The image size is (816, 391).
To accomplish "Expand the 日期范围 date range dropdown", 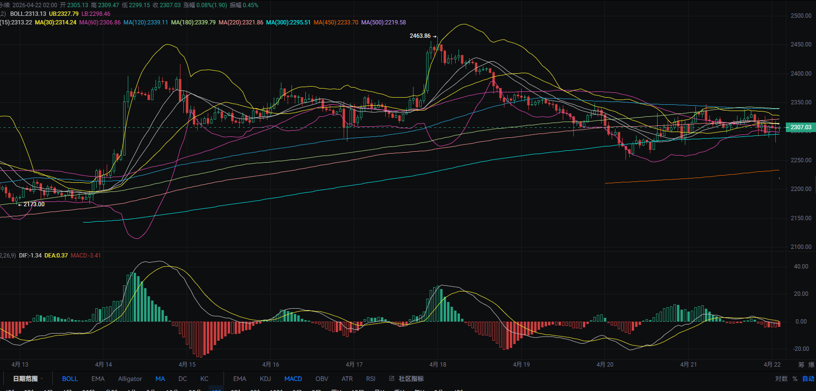I will point(28,379).
